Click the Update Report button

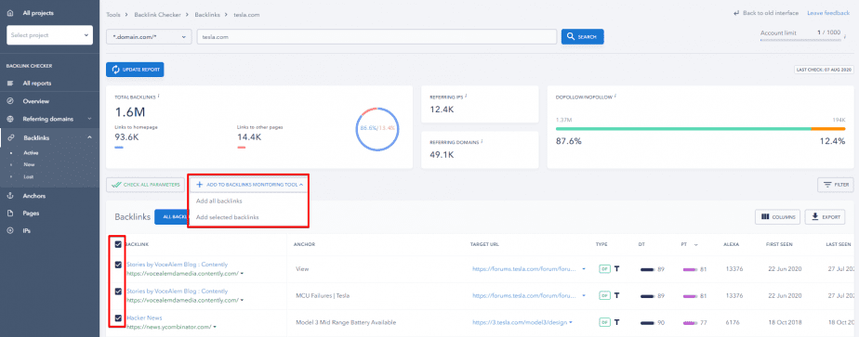click(135, 70)
